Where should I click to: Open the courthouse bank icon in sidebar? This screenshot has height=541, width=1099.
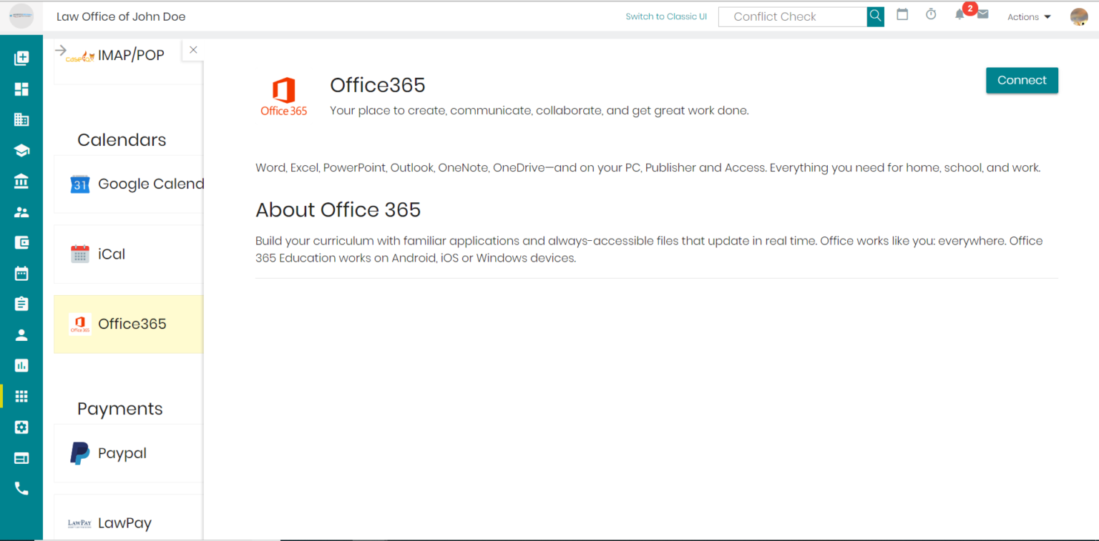click(x=21, y=182)
